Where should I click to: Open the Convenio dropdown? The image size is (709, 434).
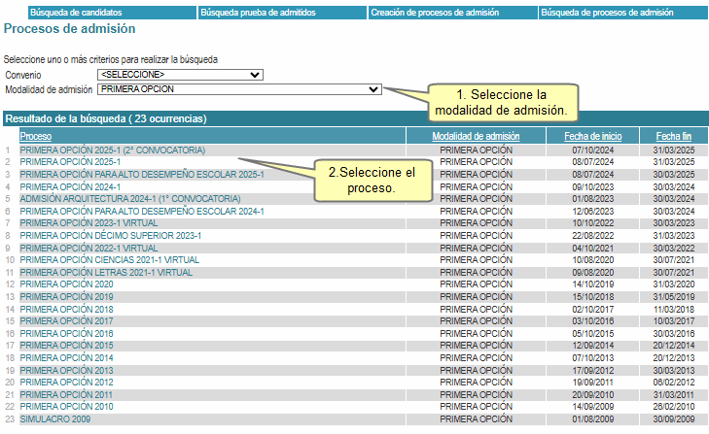point(180,75)
